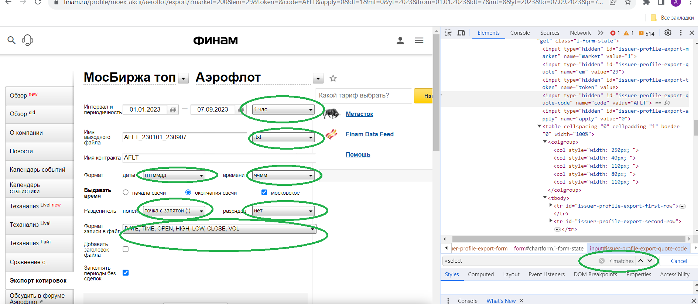The image size is (698, 304).
Task: Enable Добавить заголовок файла checkbox
Action: point(126,249)
